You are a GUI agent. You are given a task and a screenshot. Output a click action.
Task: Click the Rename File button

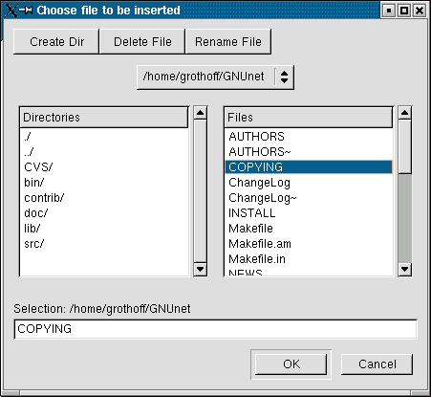228,42
